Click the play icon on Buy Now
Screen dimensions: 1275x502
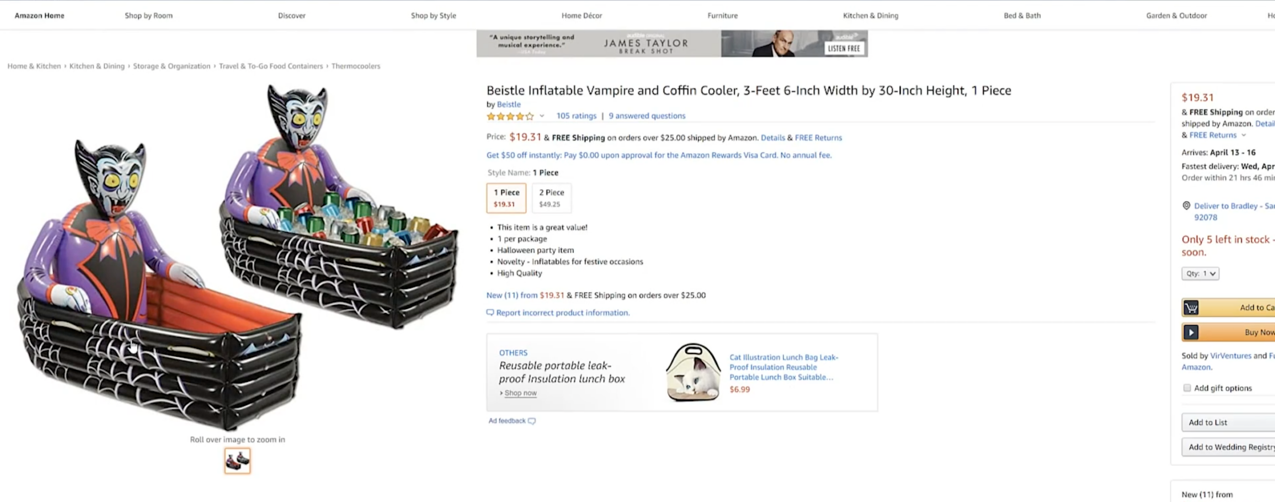(1191, 332)
